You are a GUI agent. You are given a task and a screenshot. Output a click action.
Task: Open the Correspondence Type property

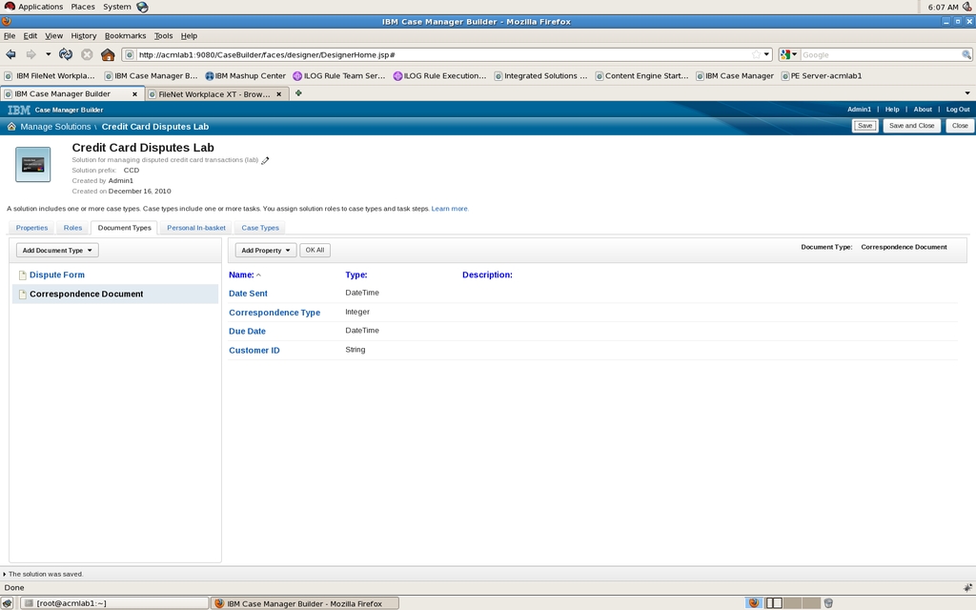(x=274, y=313)
